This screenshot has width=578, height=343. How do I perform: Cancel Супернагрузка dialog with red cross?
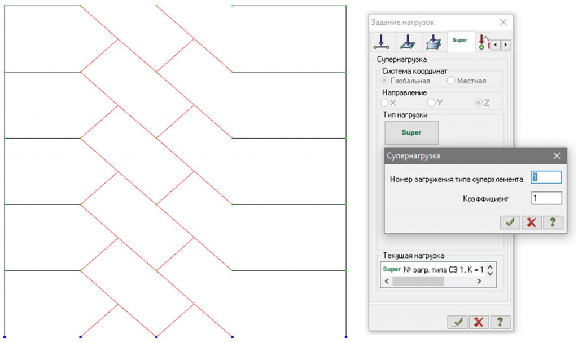(531, 222)
